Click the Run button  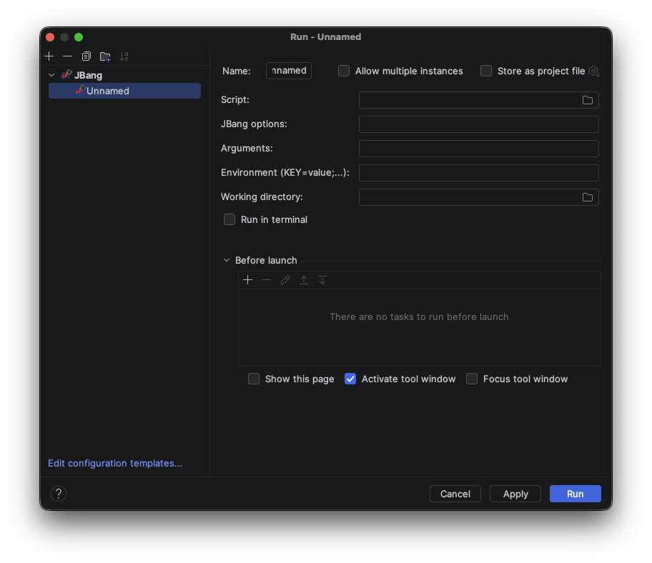pyautogui.click(x=575, y=494)
